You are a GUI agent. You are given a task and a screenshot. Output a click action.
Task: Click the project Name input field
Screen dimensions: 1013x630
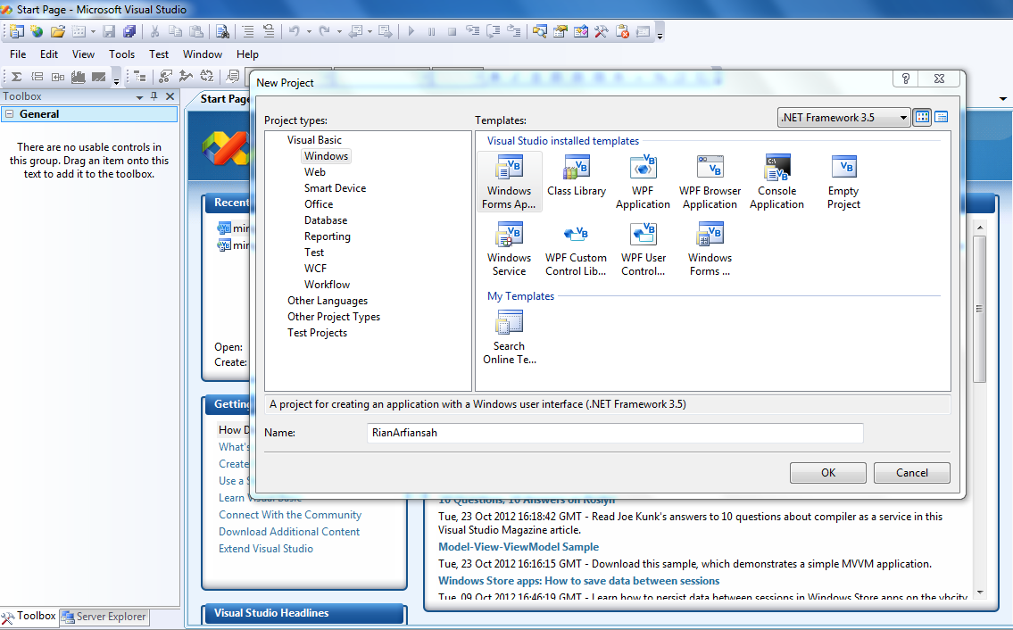coord(614,433)
